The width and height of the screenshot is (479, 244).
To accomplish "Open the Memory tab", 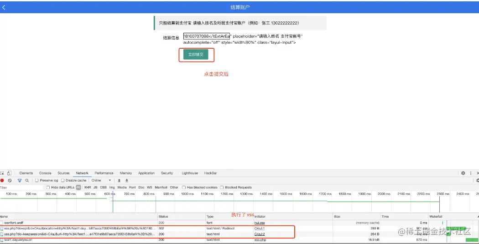I will [x=126, y=173].
